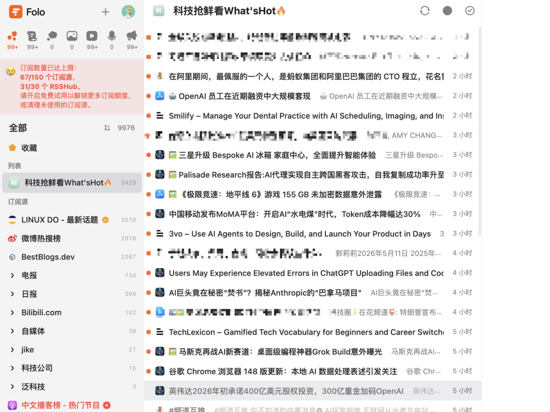Screen dimensions: 550x412
Task: Click feed avatar of 程立 CTO article
Action: pos(159,76)
